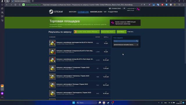
Task: Expand Дополнительные настройки поиска options
Action: pos(126,45)
